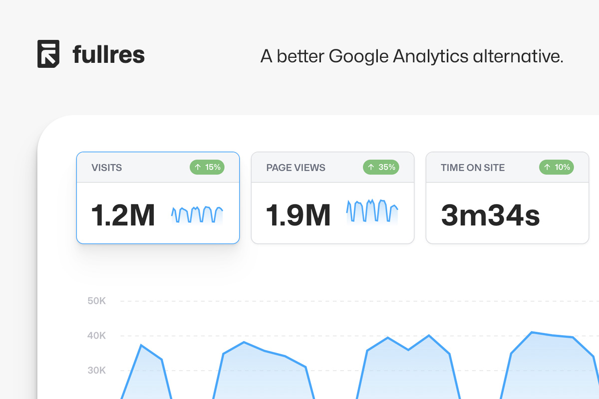Click the green 35% increase badge on Page Views
Screen dimensions: 599x399
(x=381, y=167)
